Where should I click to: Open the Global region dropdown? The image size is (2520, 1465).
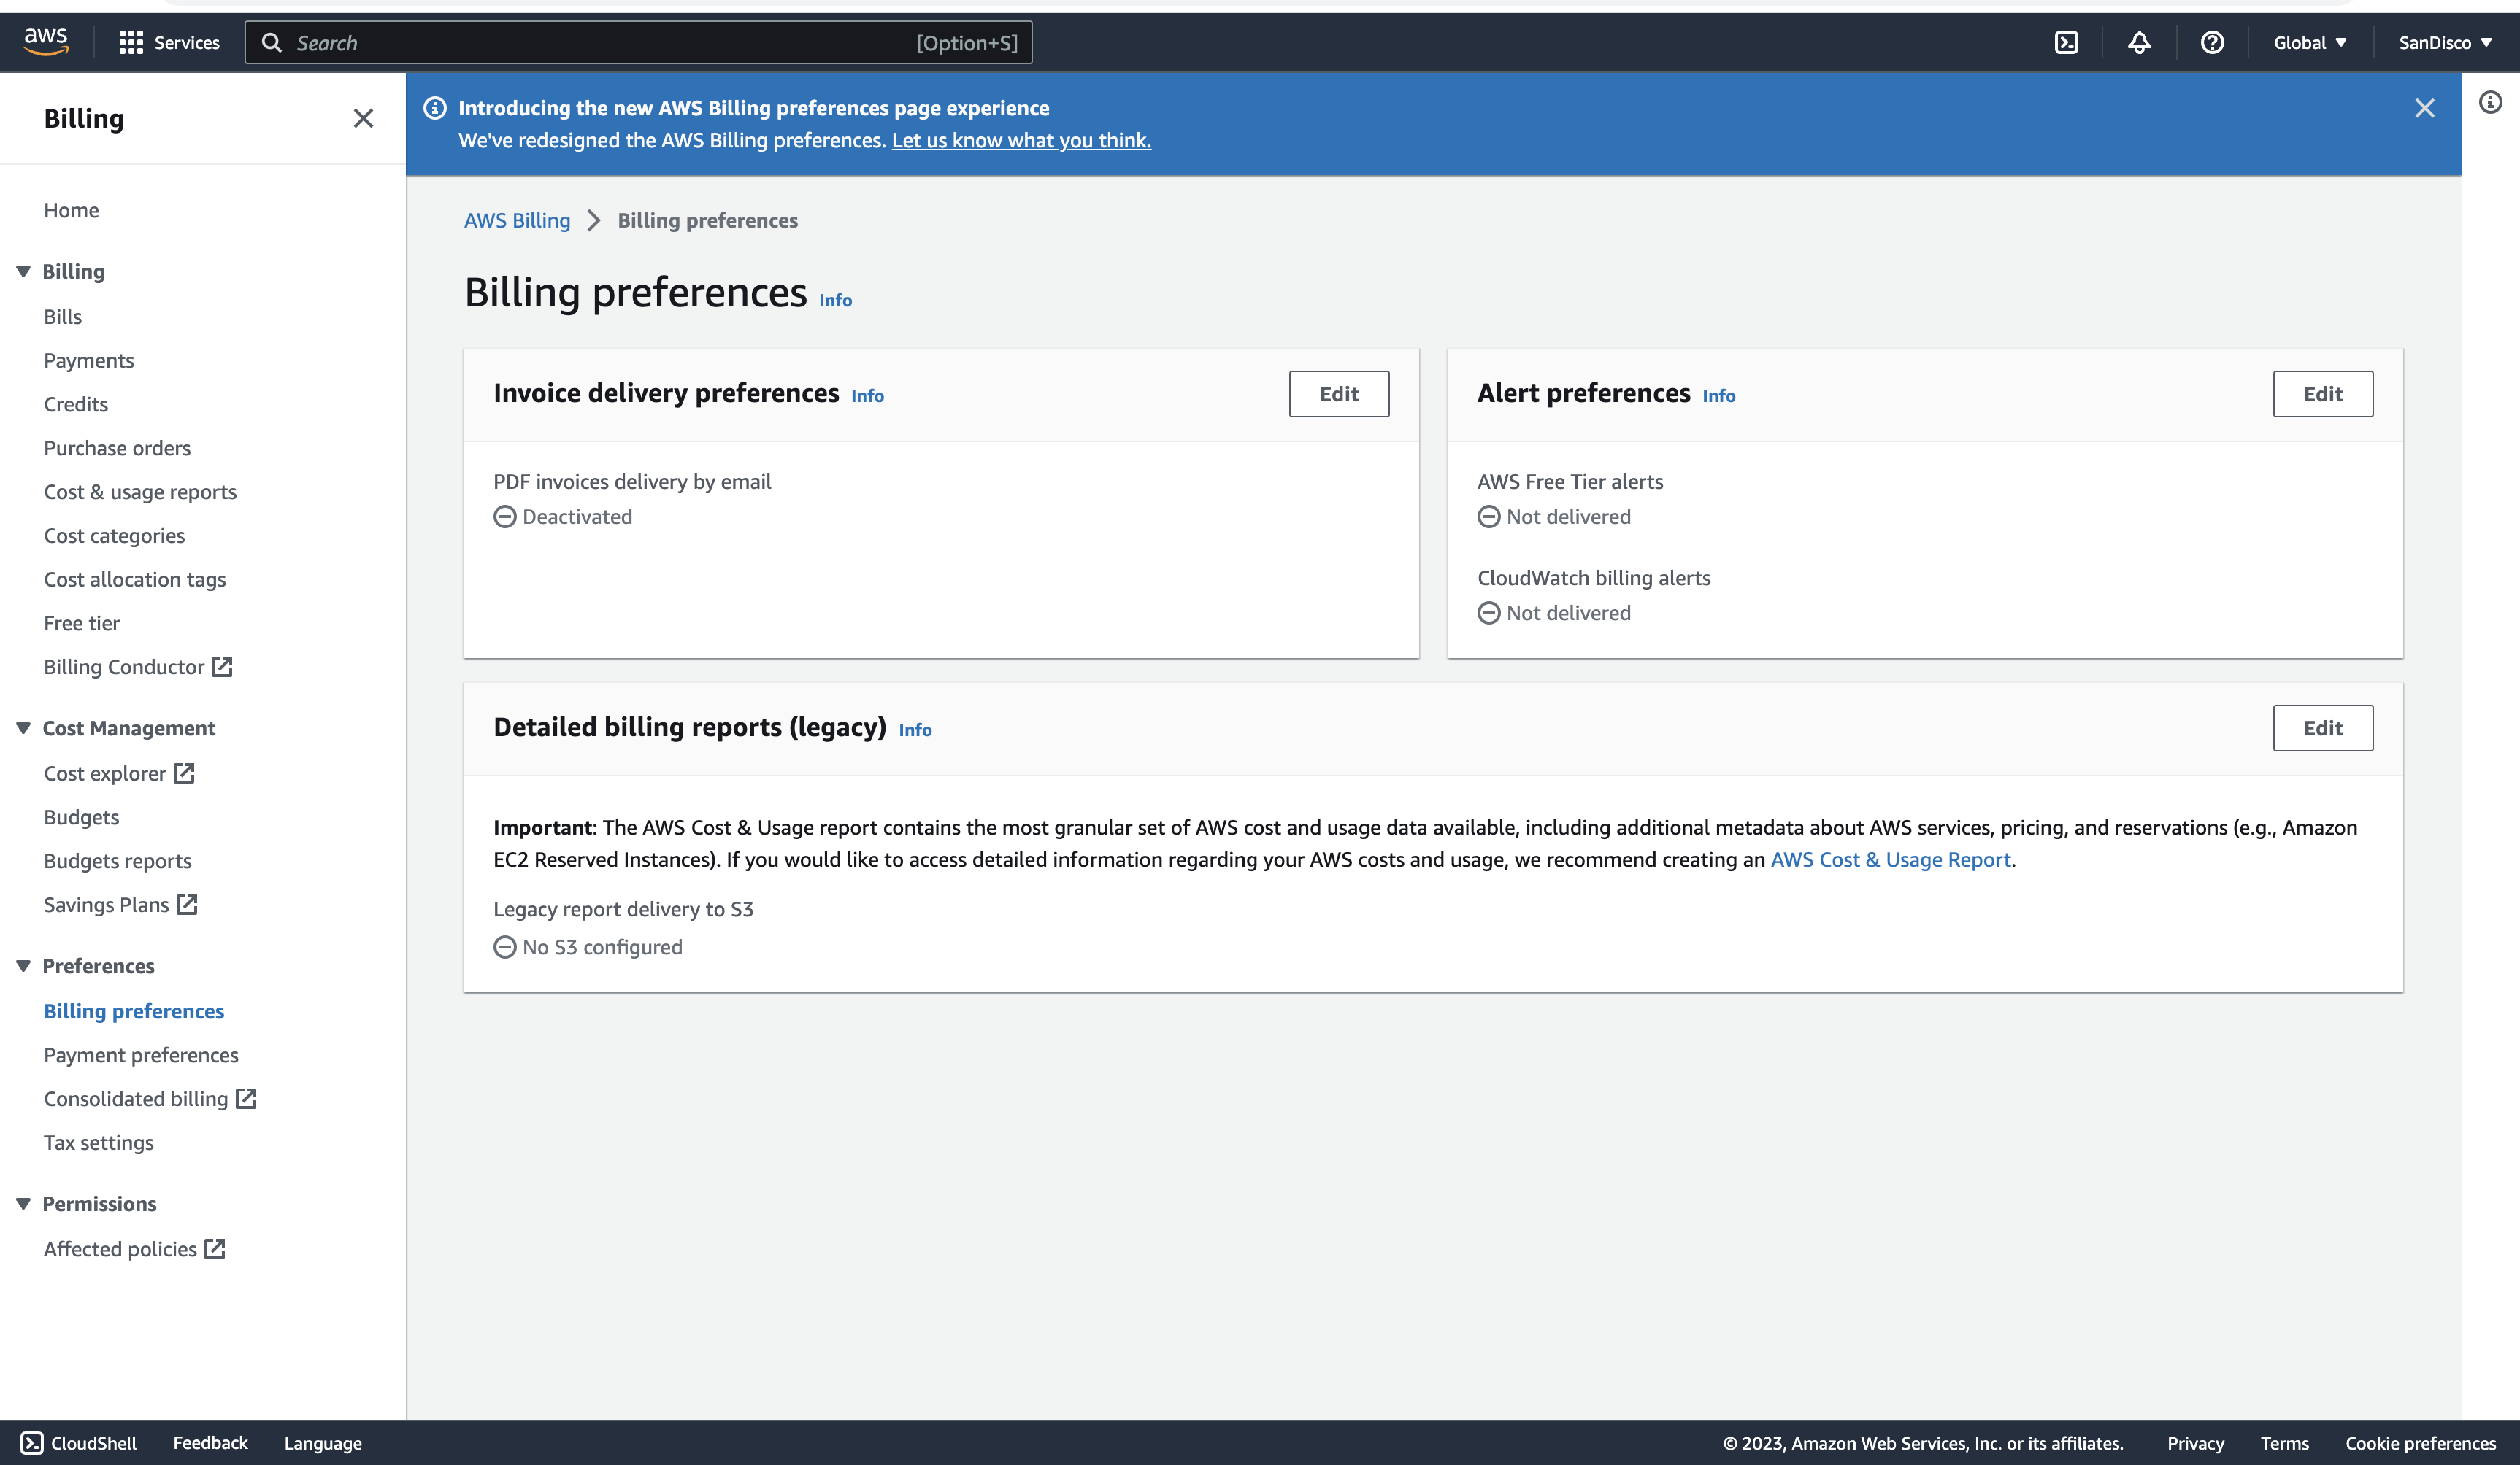click(x=2309, y=42)
